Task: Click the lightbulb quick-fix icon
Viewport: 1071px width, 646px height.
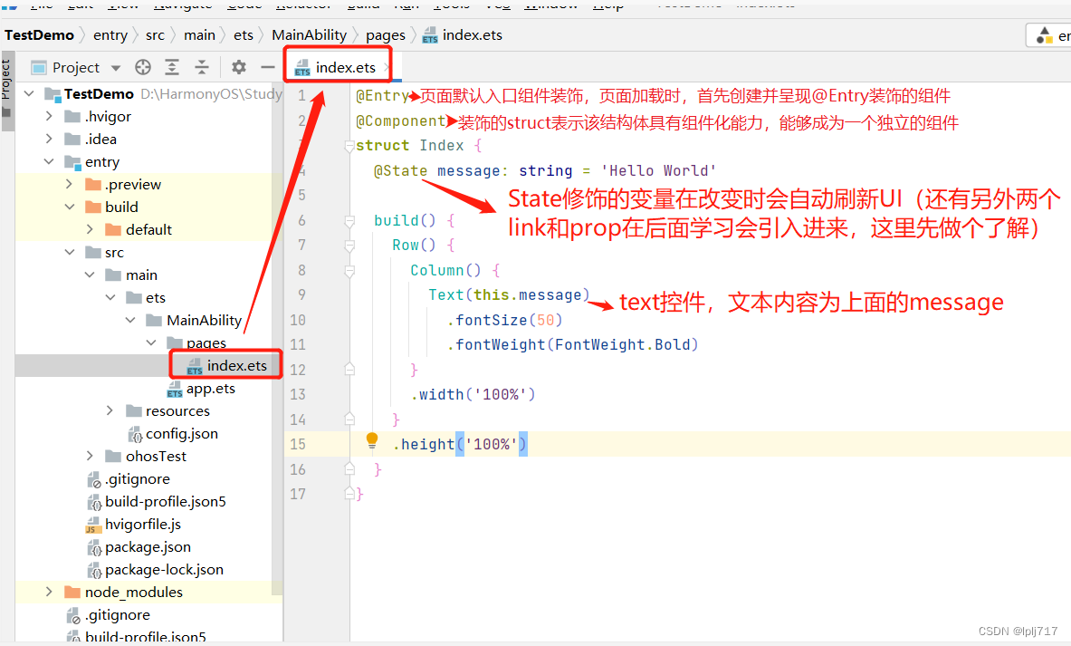Action: point(371,440)
